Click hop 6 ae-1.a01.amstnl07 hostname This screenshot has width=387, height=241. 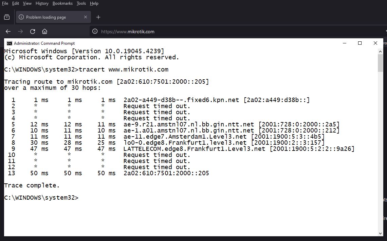point(188,130)
